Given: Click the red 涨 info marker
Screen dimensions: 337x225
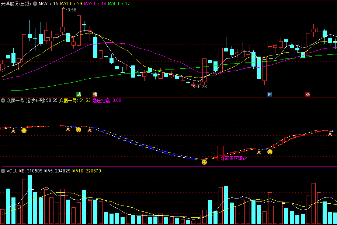Looking at the screenshot, I should click(x=308, y=94).
